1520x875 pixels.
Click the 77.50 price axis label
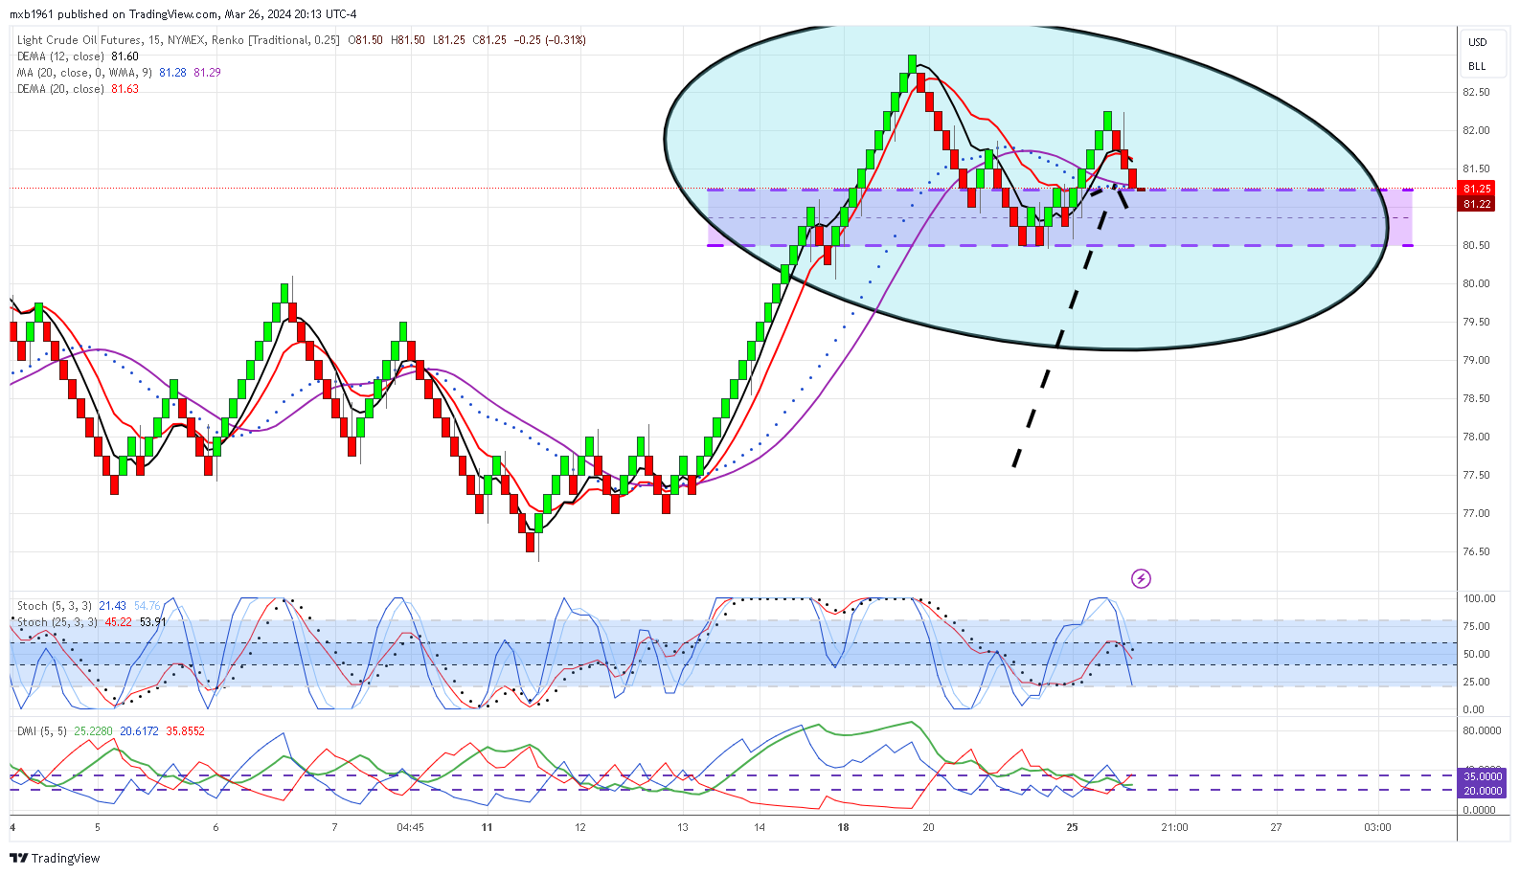click(x=1476, y=475)
